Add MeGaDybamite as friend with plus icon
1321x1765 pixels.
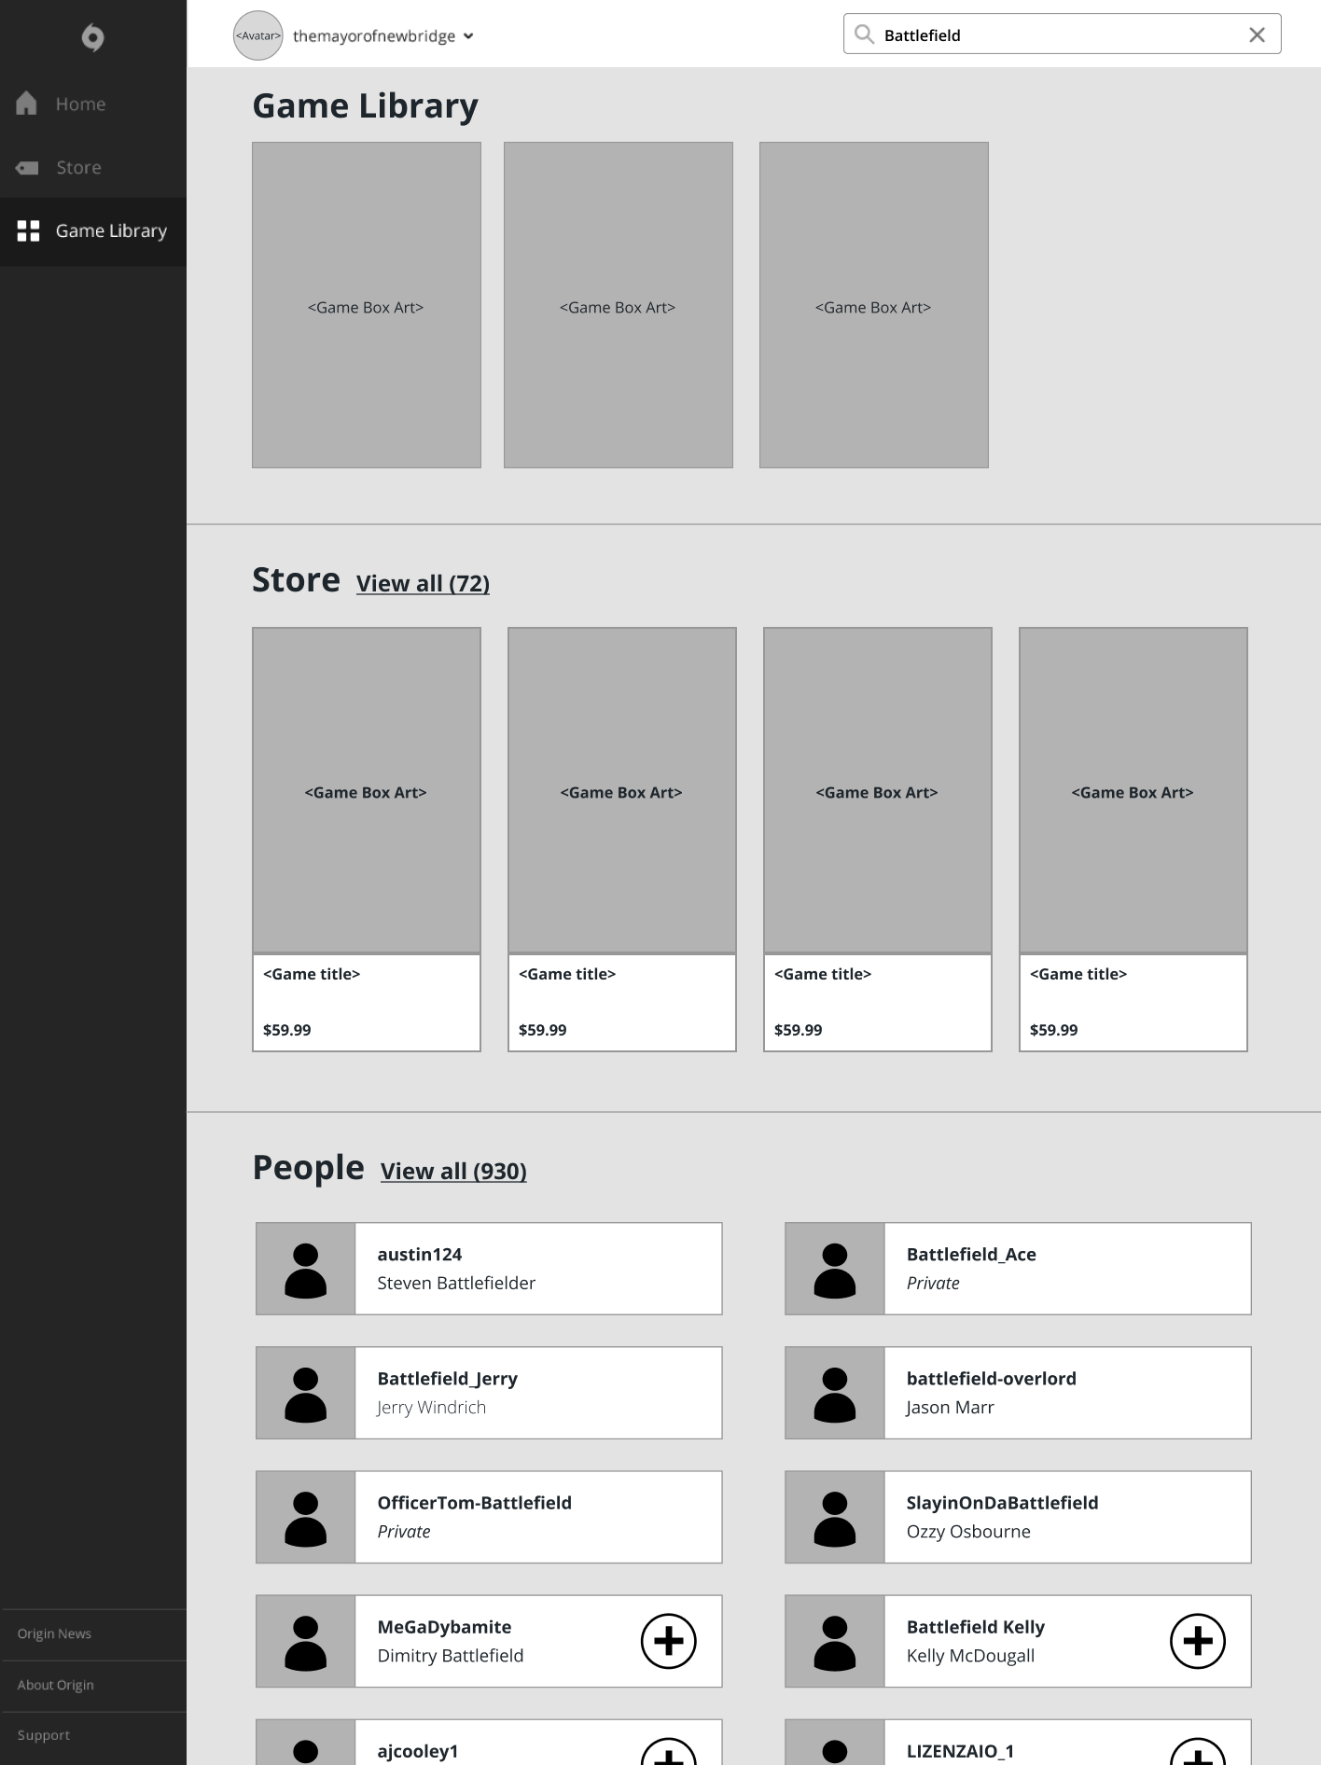[x=668, y=1641]
